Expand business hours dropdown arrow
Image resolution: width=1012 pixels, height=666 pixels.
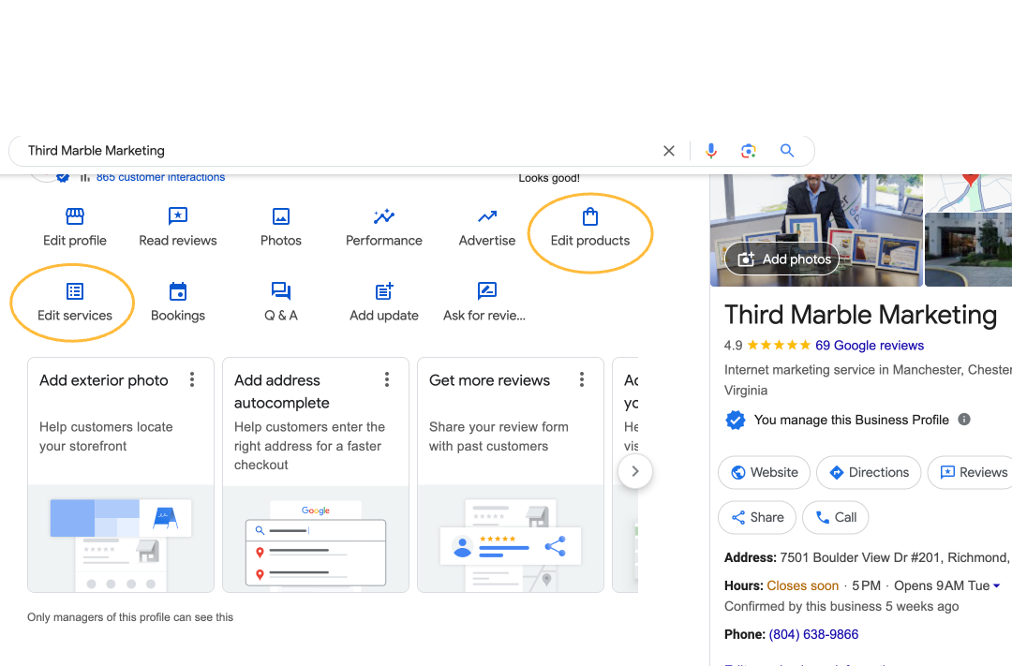click(x=996, y=586)
